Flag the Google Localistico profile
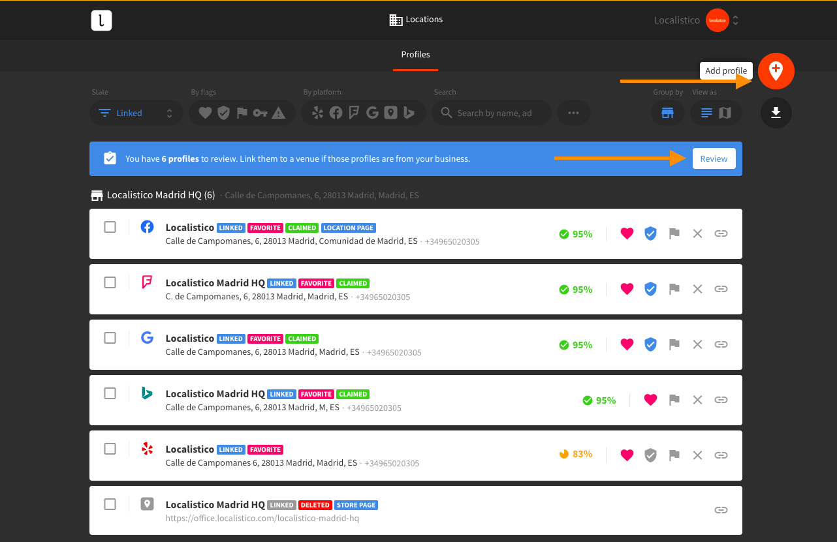The image size is (837, 542). (x=674, y=344)
